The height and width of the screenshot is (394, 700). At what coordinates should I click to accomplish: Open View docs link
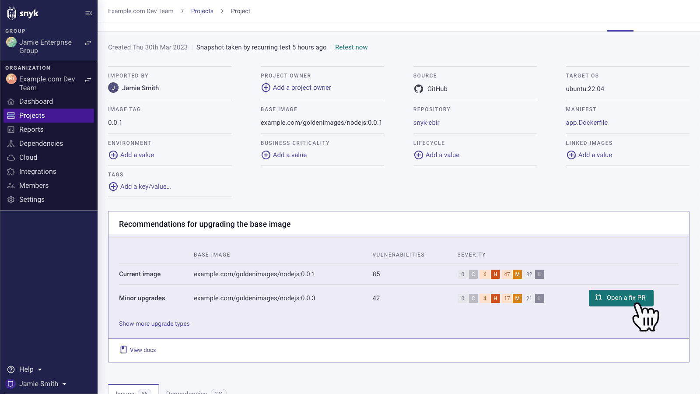pyautogui.click(x=138, y=350)
